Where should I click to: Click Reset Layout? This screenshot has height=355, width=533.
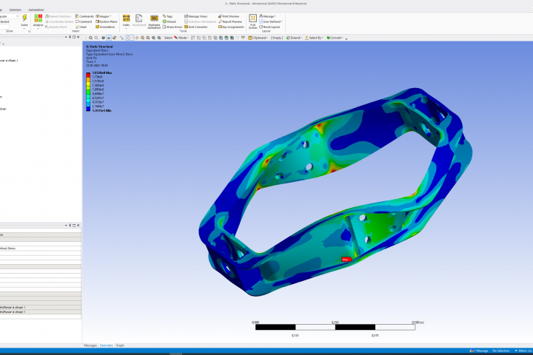(x=269, y=27)
